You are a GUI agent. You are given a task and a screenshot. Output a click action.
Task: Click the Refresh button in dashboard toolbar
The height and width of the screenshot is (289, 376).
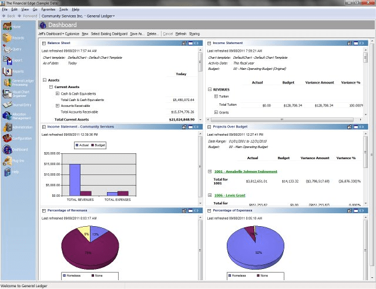tap(181, 34)
